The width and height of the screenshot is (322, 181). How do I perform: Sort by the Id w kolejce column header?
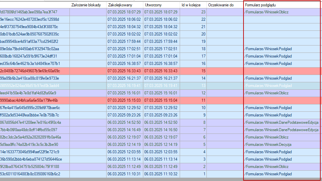193,5
